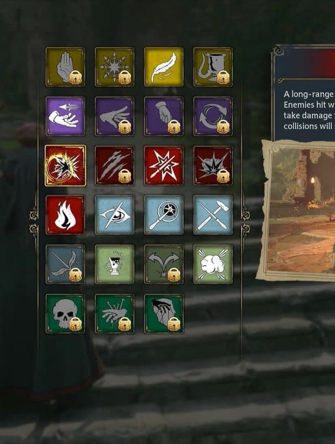The image size is (335, 444).
Task: Choose the purple Accio pulling-hand spell
Action: (x=65, y=116)
